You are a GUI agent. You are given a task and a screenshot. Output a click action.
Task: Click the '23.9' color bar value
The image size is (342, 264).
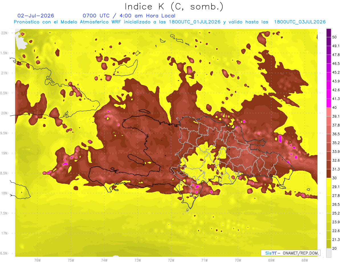coord(336,222)
